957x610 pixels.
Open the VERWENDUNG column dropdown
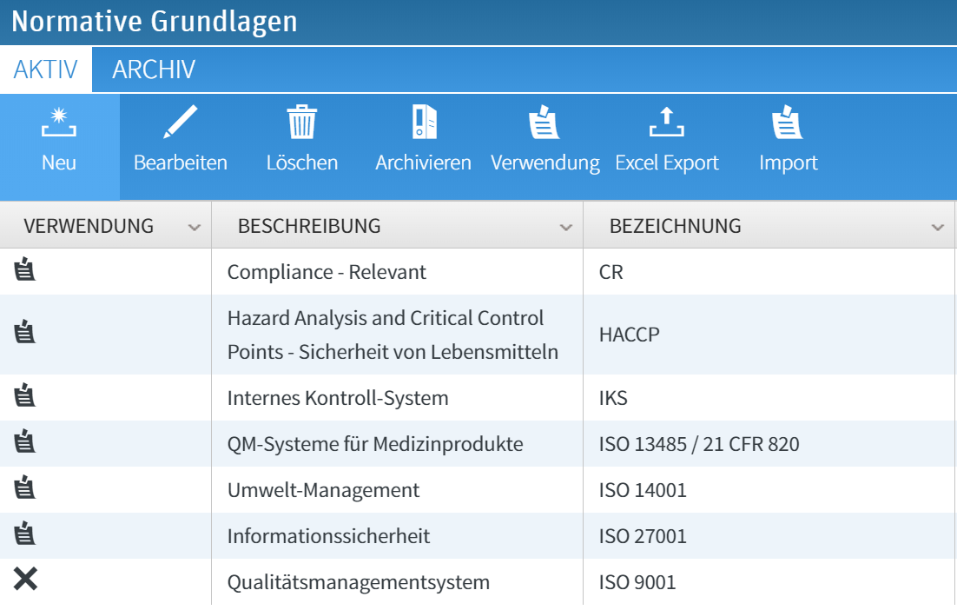click(x=195, y=225)
